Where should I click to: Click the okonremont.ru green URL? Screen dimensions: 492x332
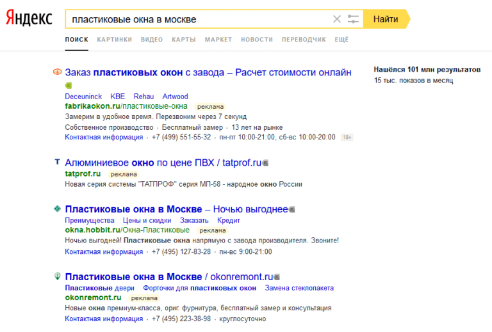pyautogui.click(x=93, y=297)
